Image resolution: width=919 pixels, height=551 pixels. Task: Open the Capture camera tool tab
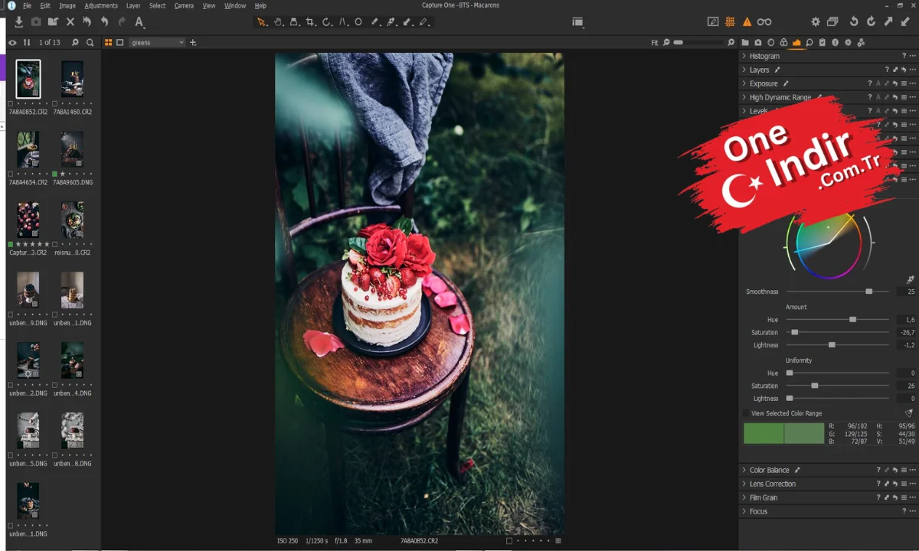pyautogui.click(x=758, y=43)
